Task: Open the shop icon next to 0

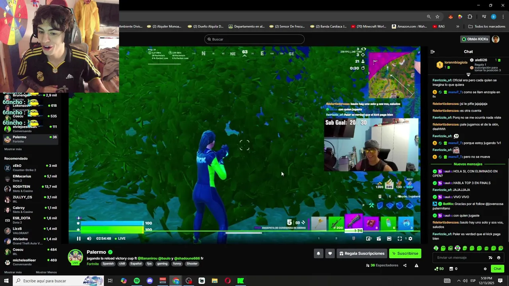Action: [451, 269]
